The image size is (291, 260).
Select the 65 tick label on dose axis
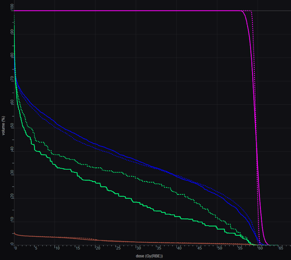(281, 249)
